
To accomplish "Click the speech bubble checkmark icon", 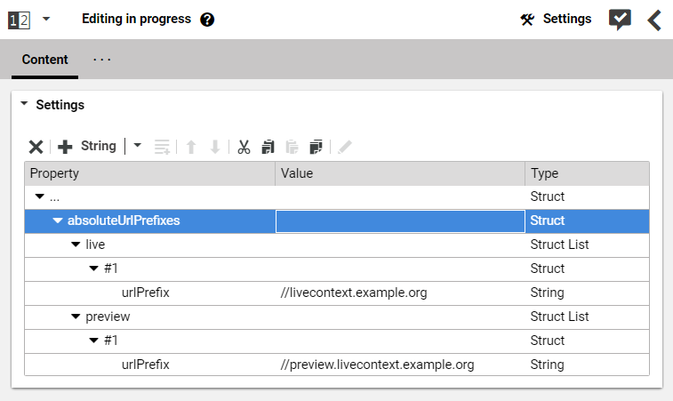I will (x=620, y=20).
